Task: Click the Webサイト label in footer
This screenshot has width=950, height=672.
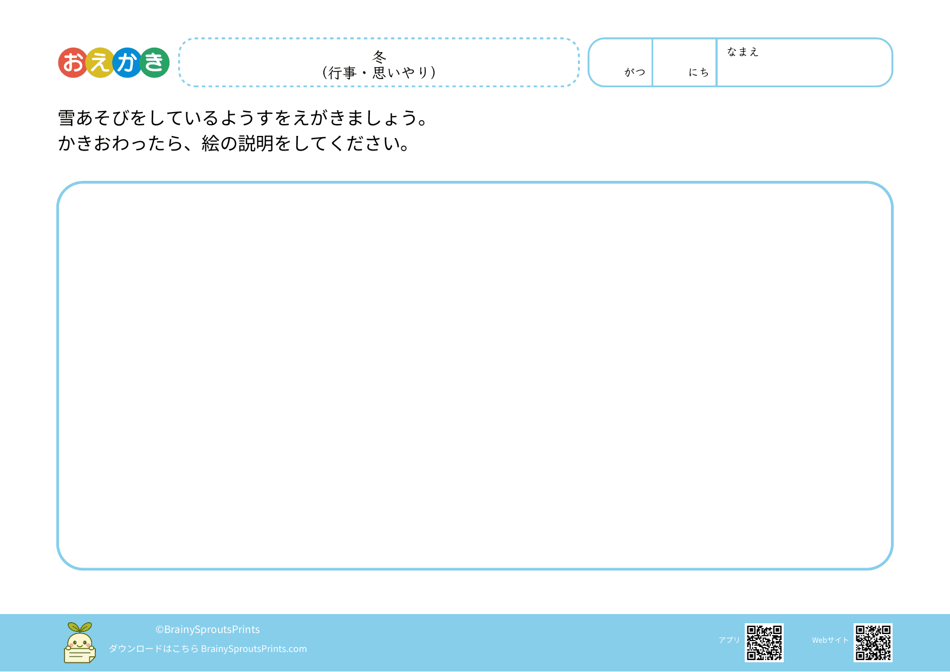Action: click(x=830, y=640)
